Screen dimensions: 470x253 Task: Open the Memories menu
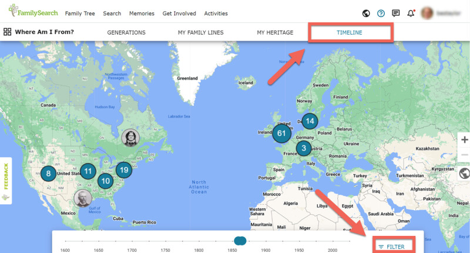[x=142, y=14]
